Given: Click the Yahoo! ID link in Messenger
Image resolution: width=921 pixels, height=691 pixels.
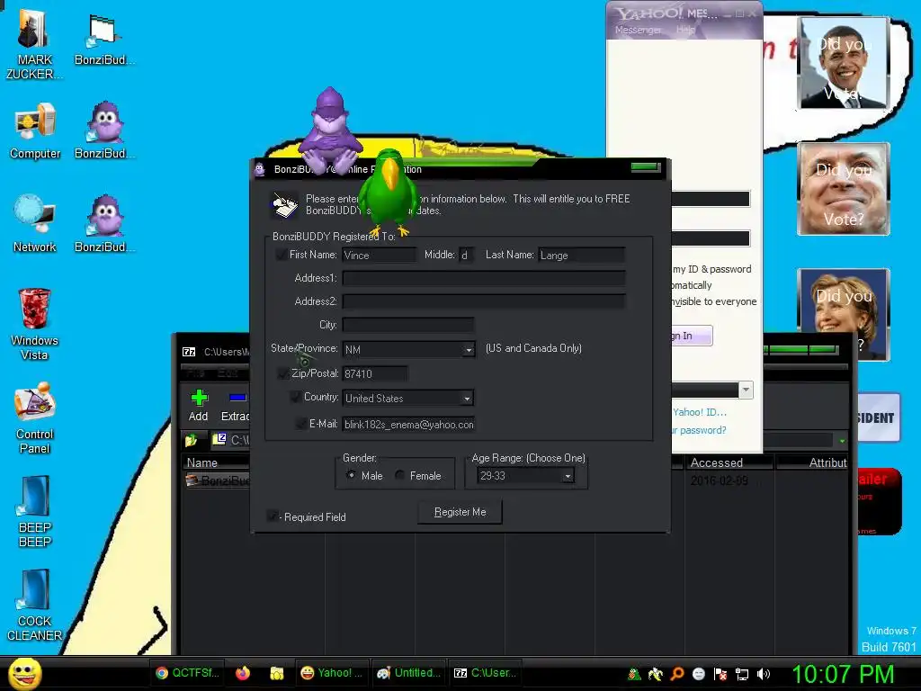Looking at the screenshot, I should (x=699, y=412).
